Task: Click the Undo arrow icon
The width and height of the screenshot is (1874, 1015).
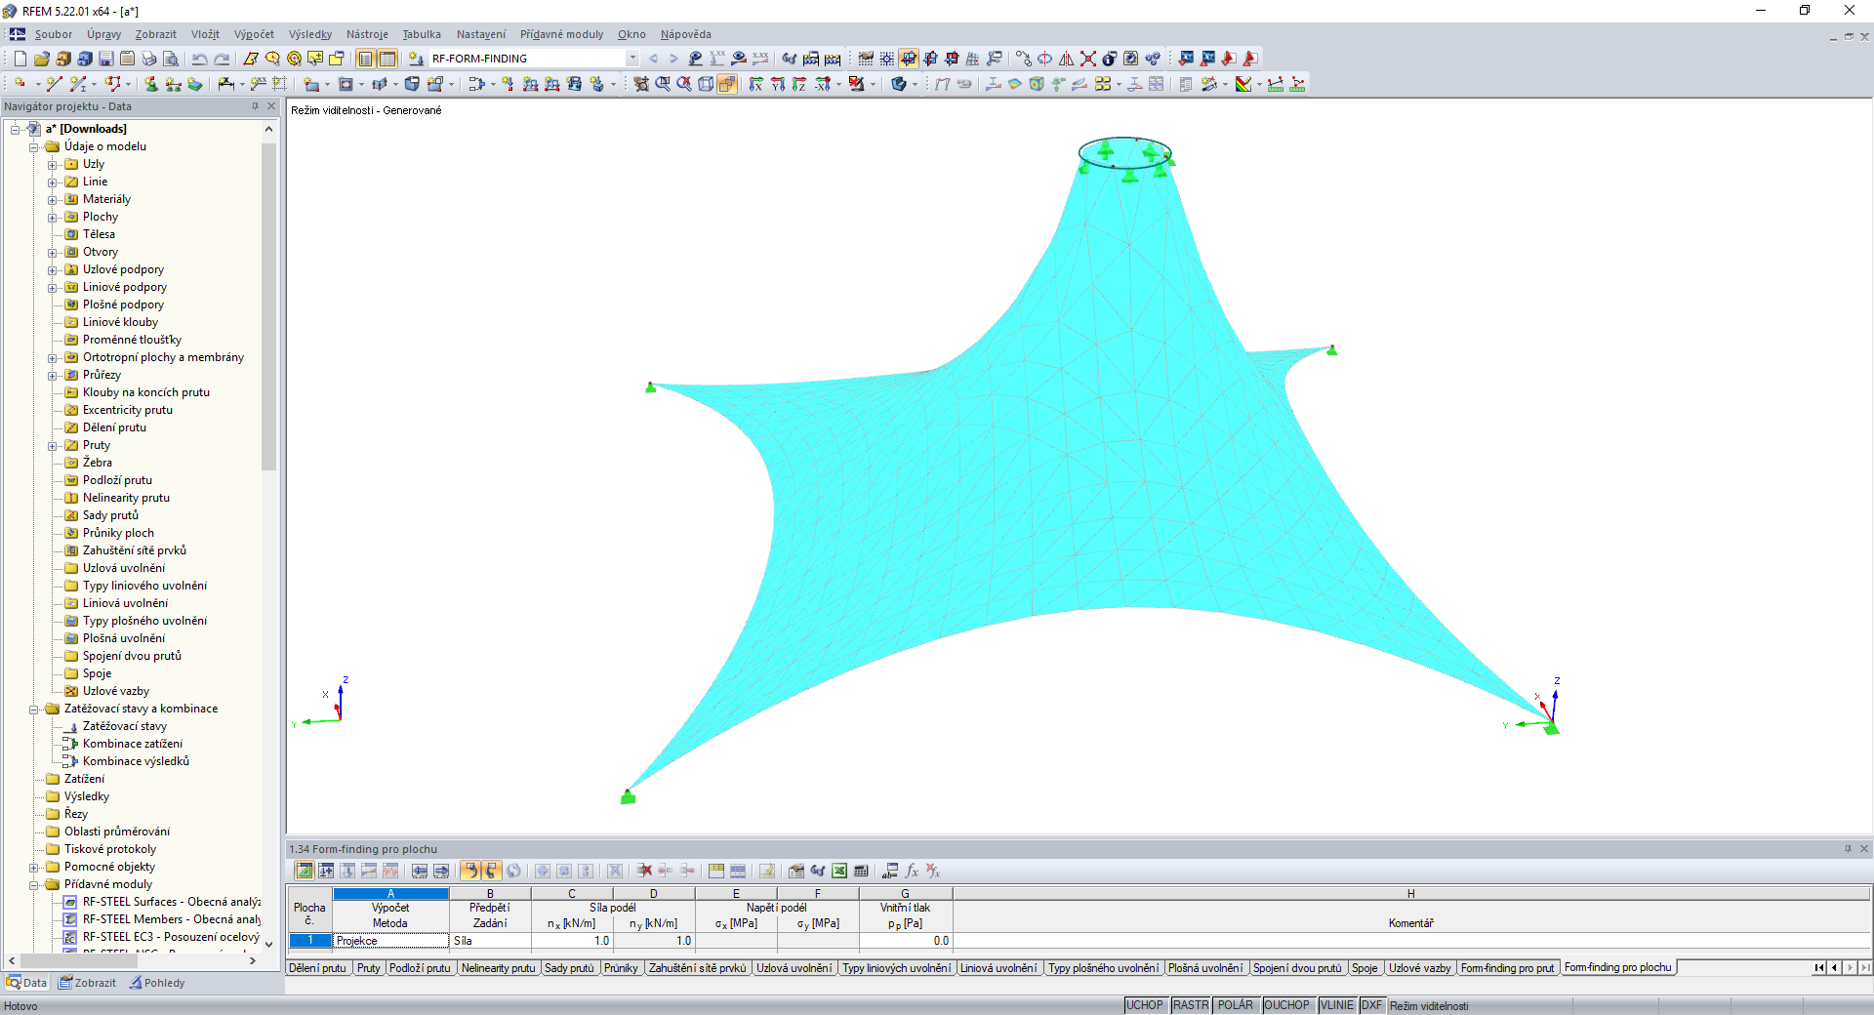Action: pyautogui.click(x=200, y=59)
